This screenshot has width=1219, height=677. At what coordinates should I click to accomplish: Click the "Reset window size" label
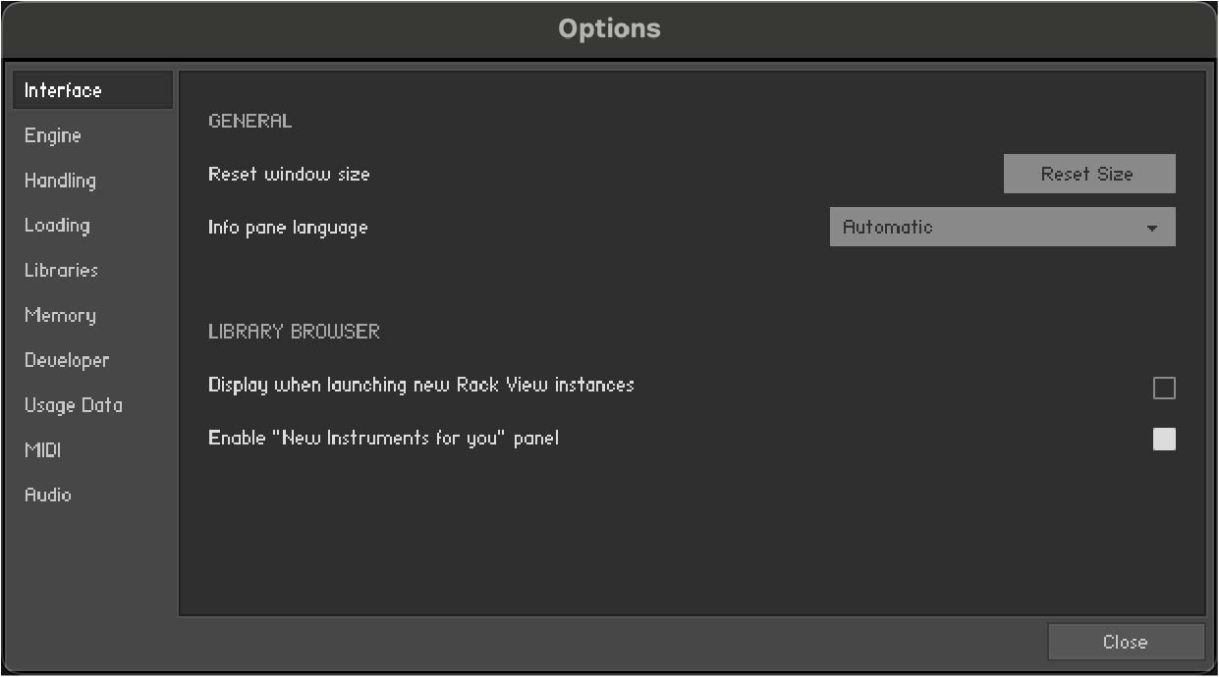pyautogui.click(x=289, y=175)
